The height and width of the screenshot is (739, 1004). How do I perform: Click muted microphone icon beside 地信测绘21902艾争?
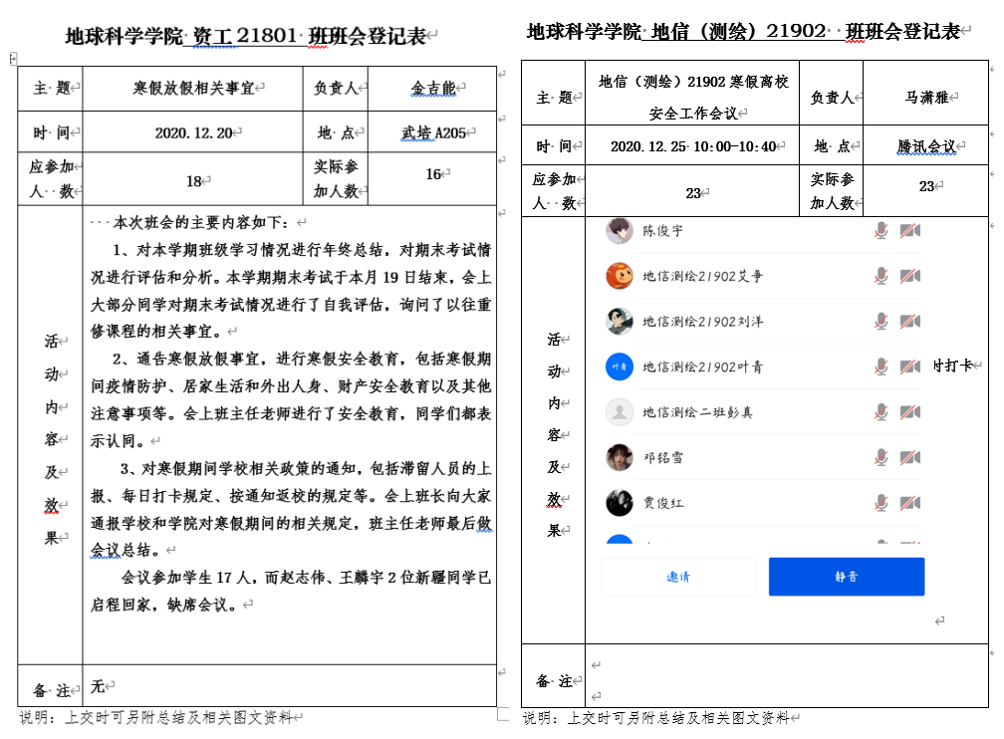[880, 276]
